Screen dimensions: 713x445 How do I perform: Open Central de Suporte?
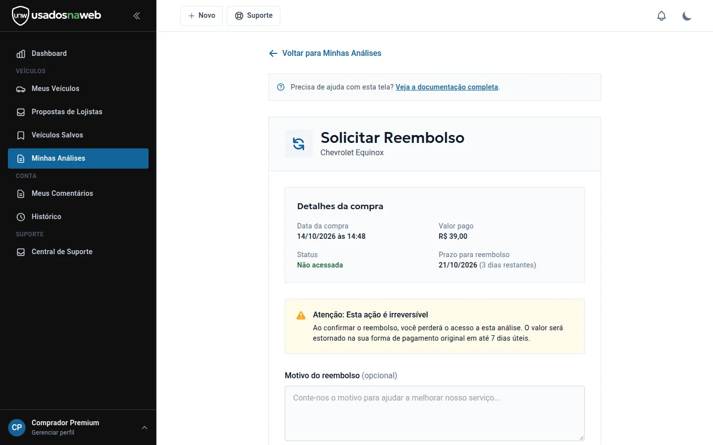(78, 252)
